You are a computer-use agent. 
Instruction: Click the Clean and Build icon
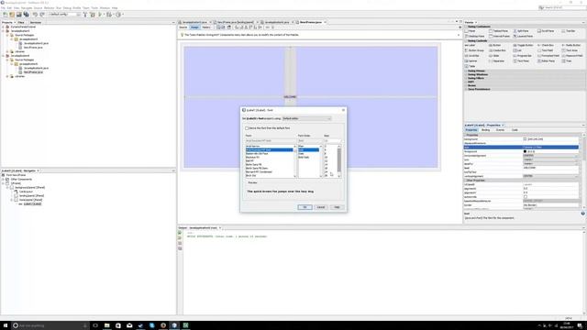93,15
